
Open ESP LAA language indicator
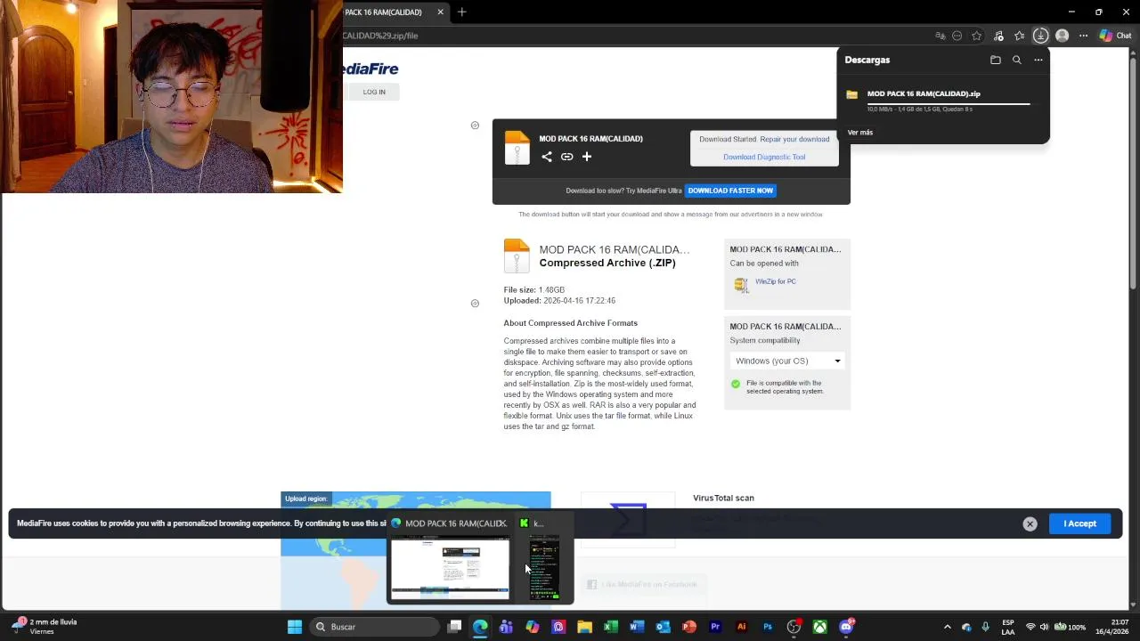tap(1007, 627)
